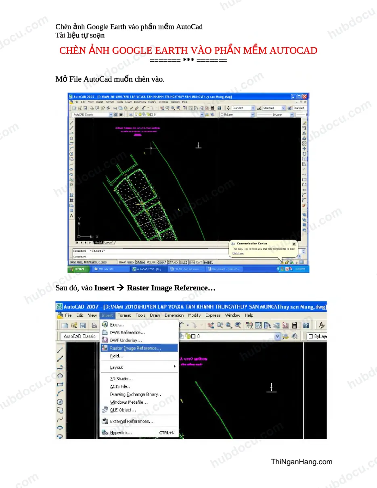Image resolution: width=377 pixels, height=488 pixels.
Task: Toggle OSNAP in status bar
Action: click(161, 263)
